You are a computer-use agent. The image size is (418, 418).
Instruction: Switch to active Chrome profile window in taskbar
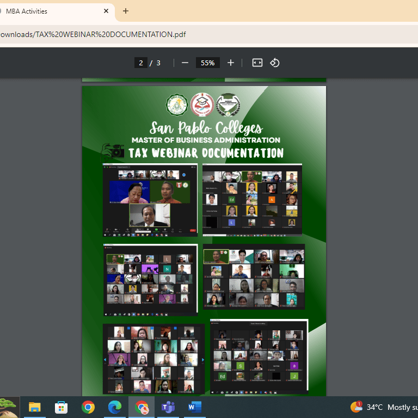tap(142, 407)
